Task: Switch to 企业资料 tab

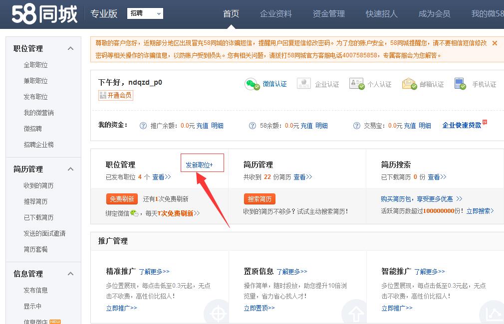Action: pos(275,14)
